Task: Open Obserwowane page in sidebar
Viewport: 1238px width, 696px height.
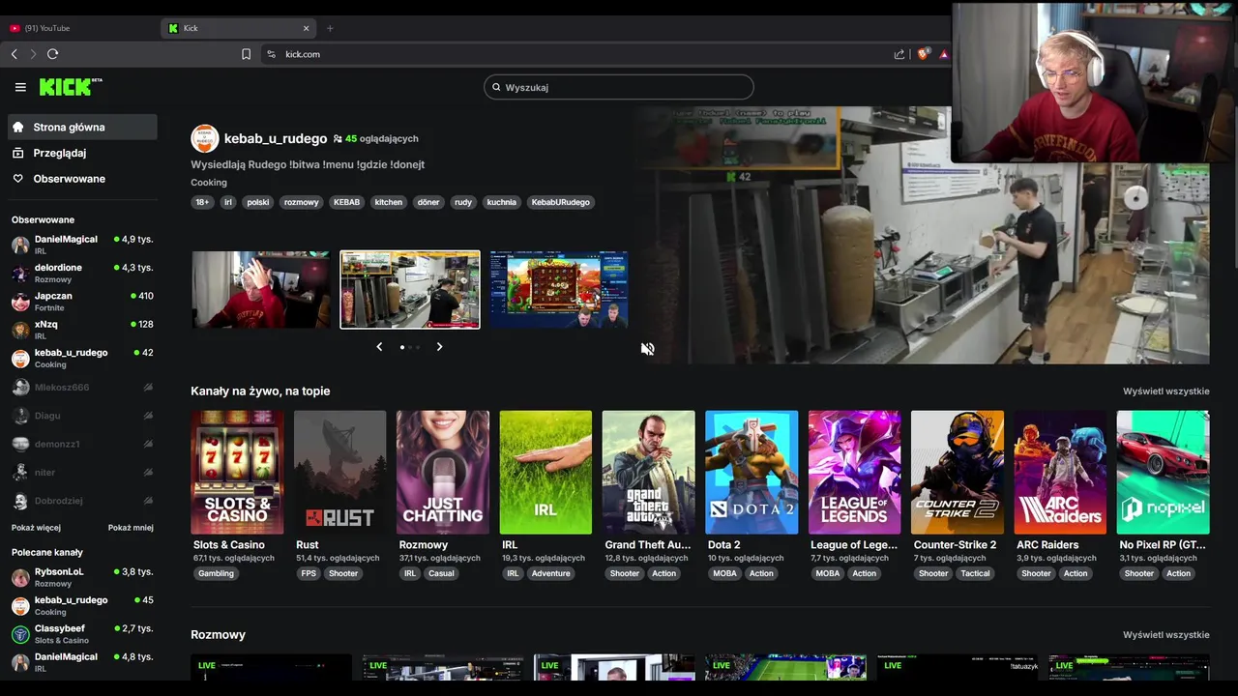Action: [82, 179]
